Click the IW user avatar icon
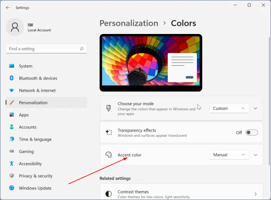 click(x=15, y=27)
